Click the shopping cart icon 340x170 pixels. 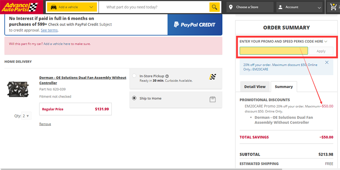(x=333, y=7)
